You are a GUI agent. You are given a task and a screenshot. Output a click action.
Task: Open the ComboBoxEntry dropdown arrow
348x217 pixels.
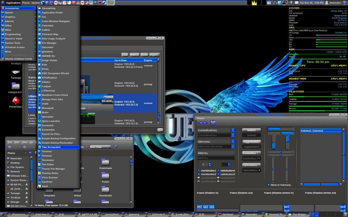pos(233,130)
